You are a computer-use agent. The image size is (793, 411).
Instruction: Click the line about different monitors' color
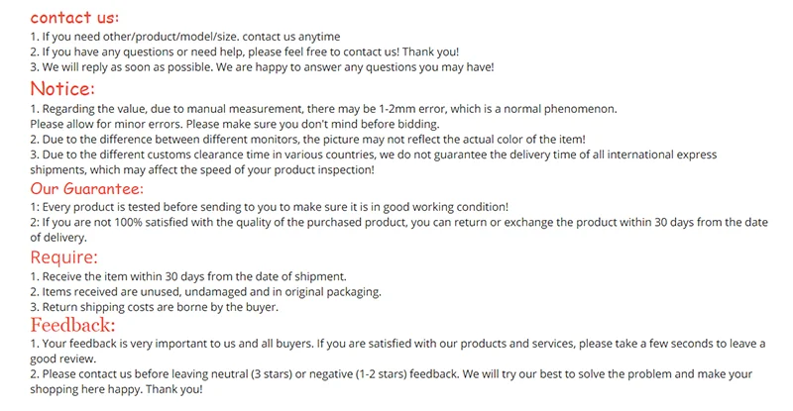tap(307, 140)
